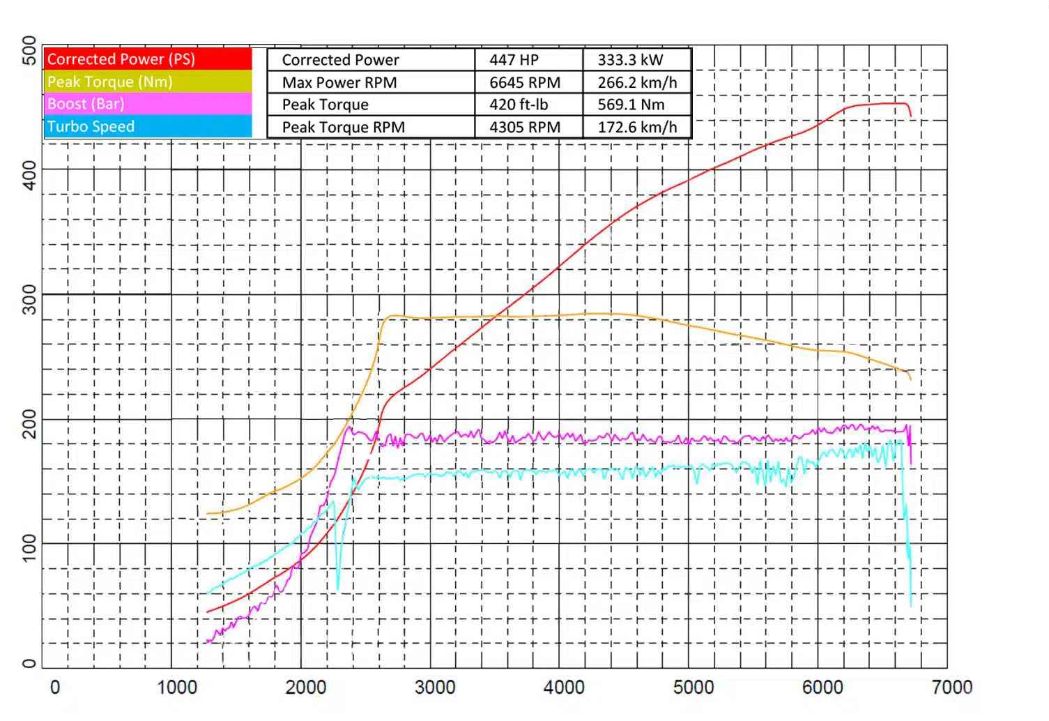This screenshot has width=1049, height=721.
Task: Click the 4305 RPM value cell
Action: click(526, 127)
